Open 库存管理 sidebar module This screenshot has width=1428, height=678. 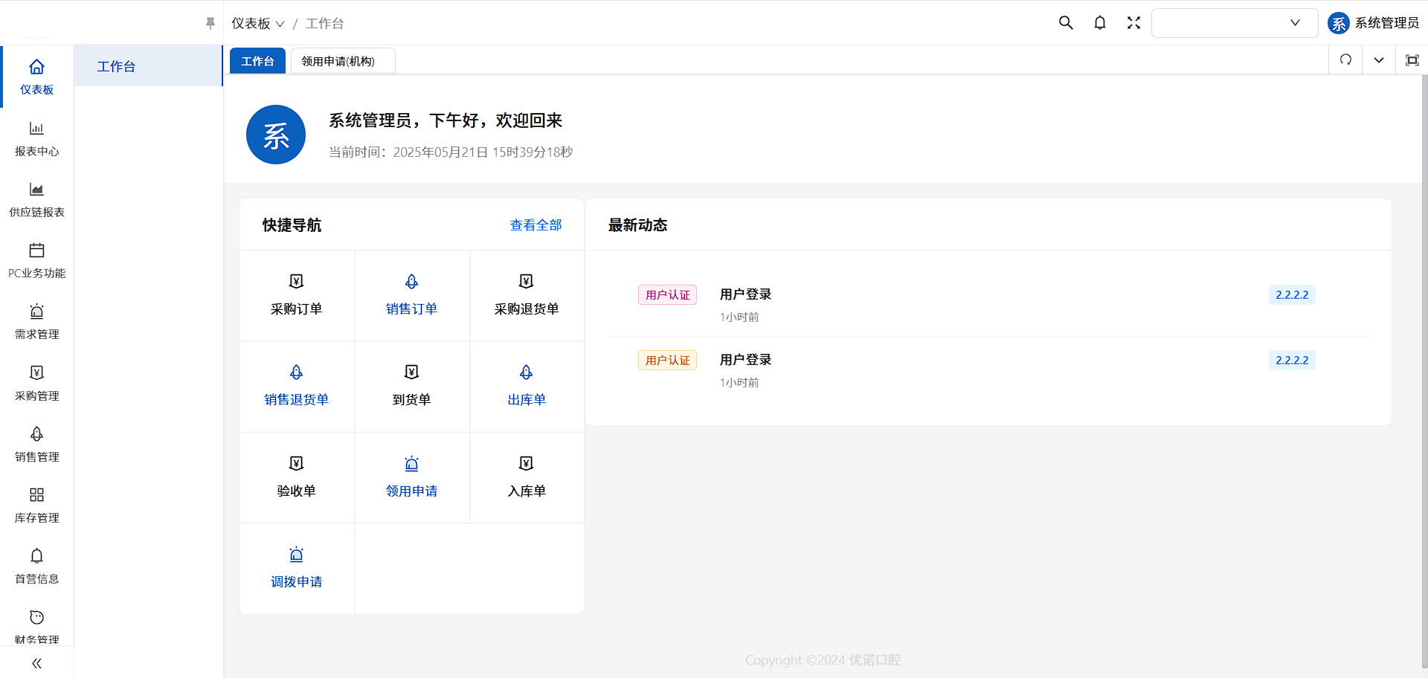(x=36, y=505)
